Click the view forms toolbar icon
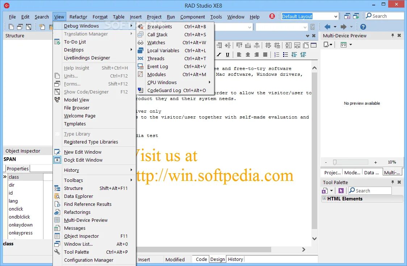The height and width of the screenshot is (266, 407). 20,27
